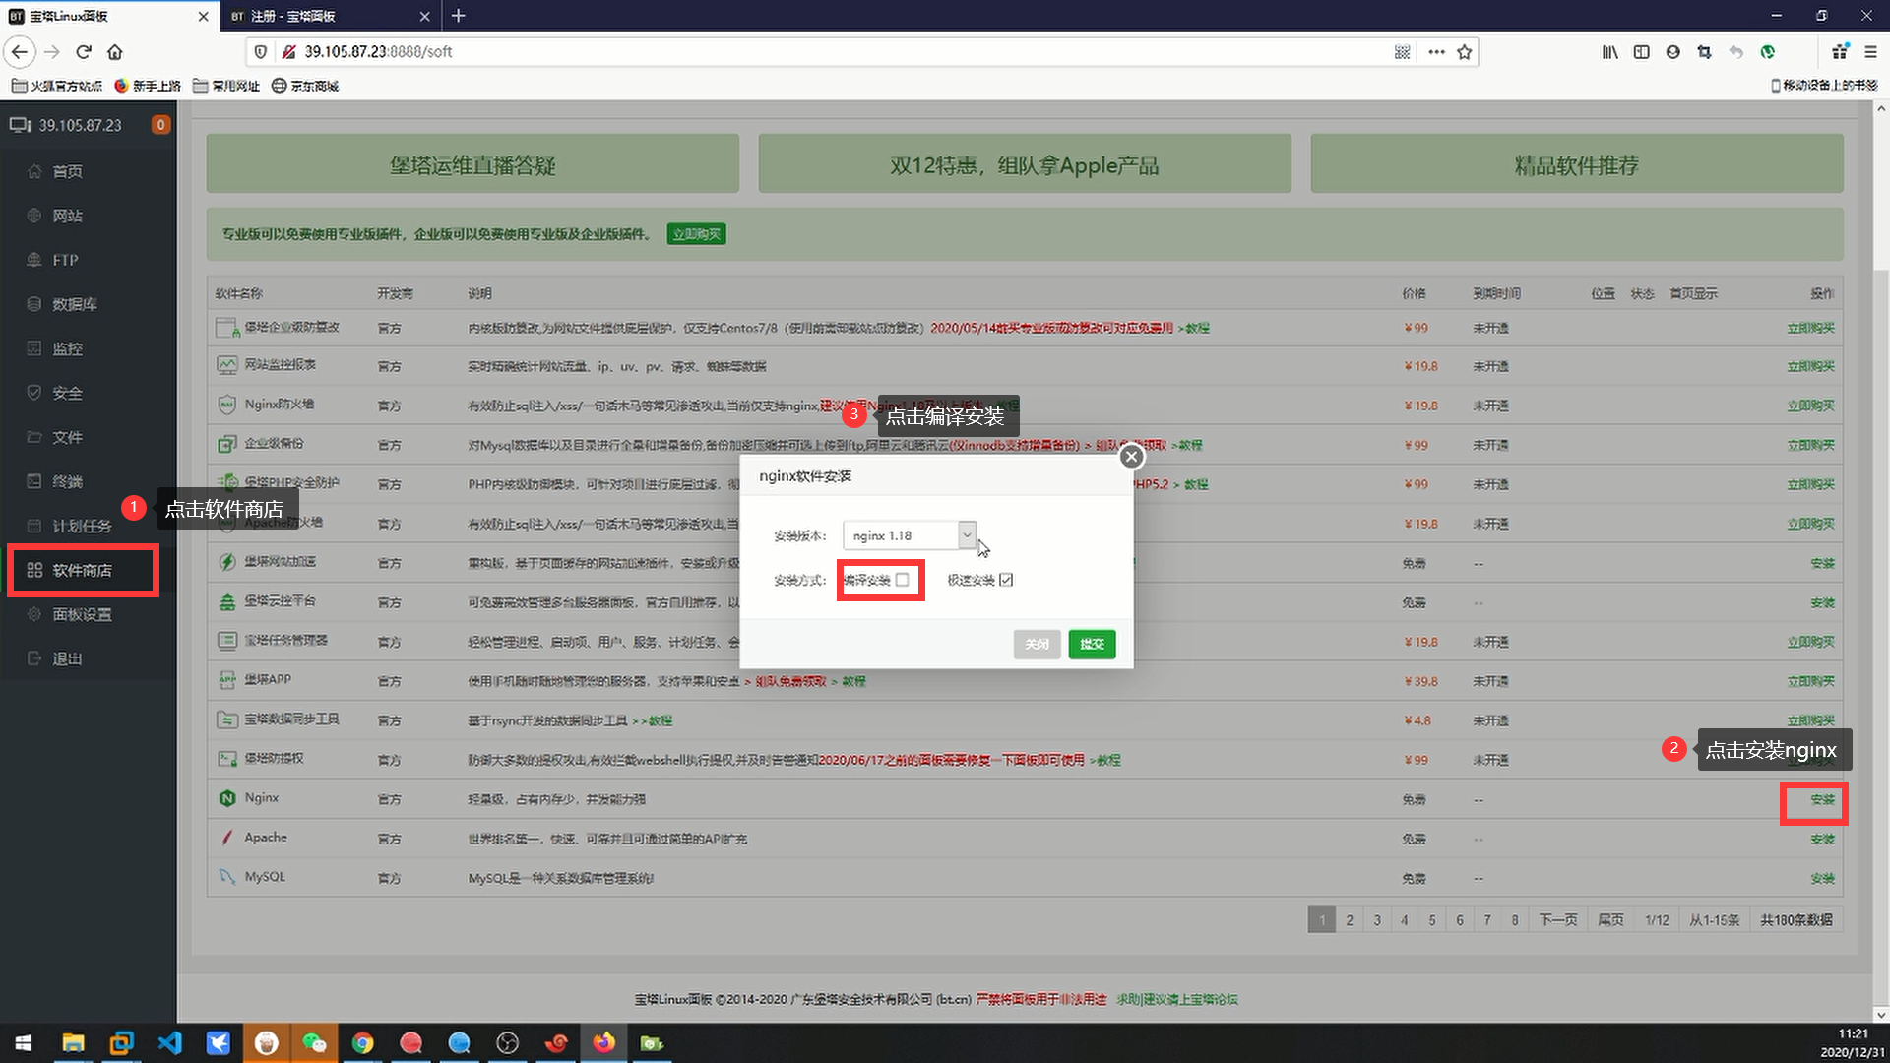Click 下一页 next page link

1557,920
